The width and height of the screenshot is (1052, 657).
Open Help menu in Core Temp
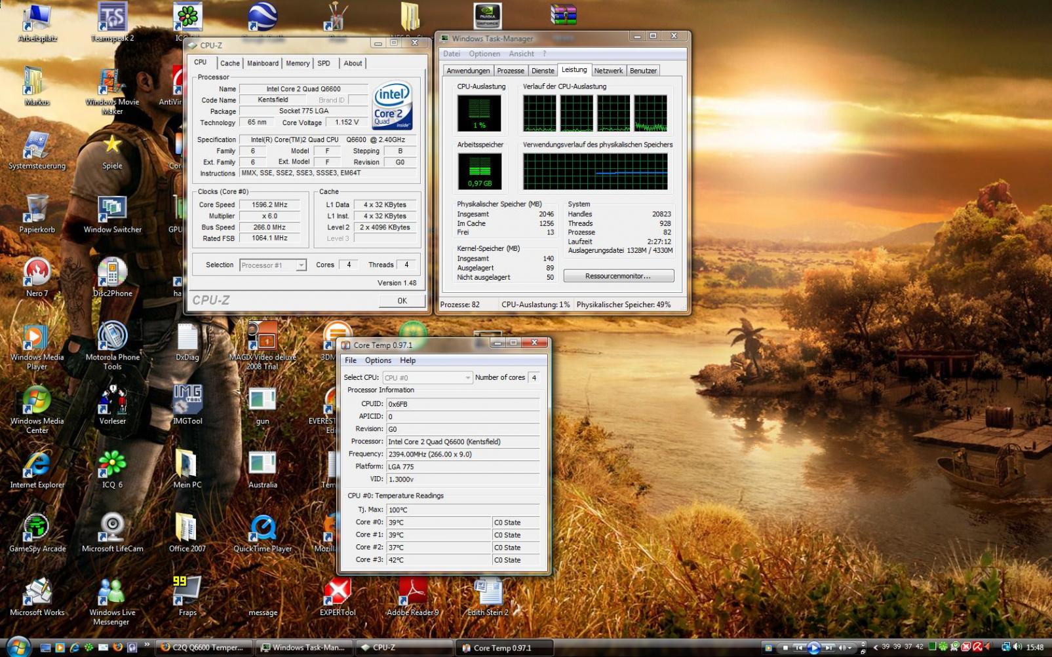(x=408, y=360)
